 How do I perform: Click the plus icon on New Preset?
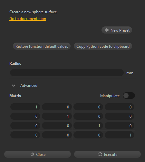[107, 30]
